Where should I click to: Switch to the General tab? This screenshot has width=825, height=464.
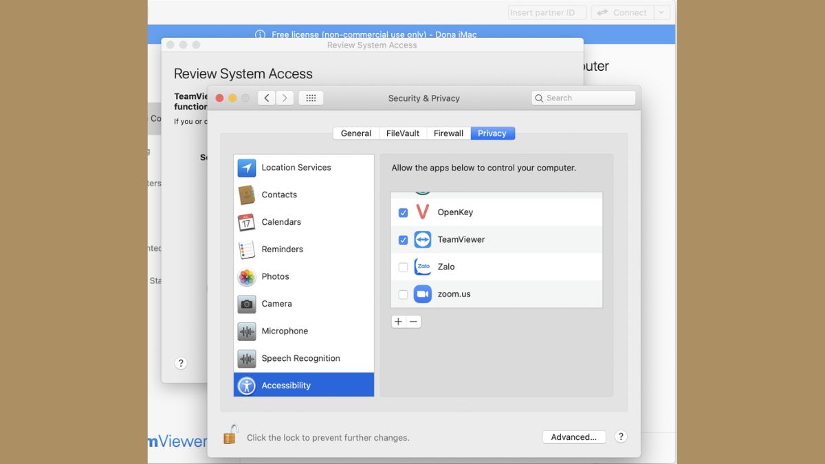pyautogui.click(x=356, y=133)
